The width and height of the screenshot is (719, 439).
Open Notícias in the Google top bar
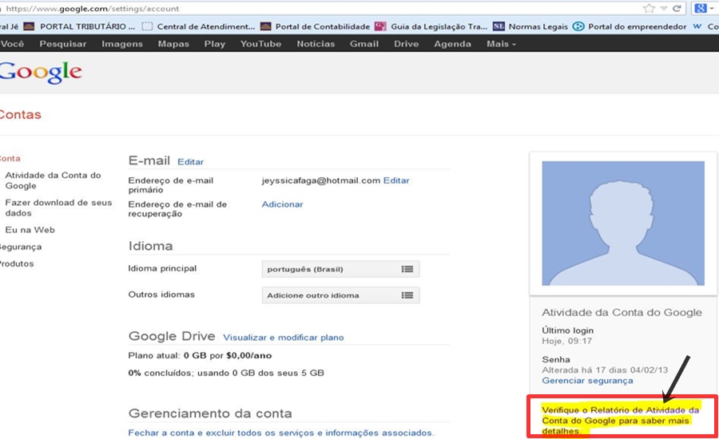[316, 44]
